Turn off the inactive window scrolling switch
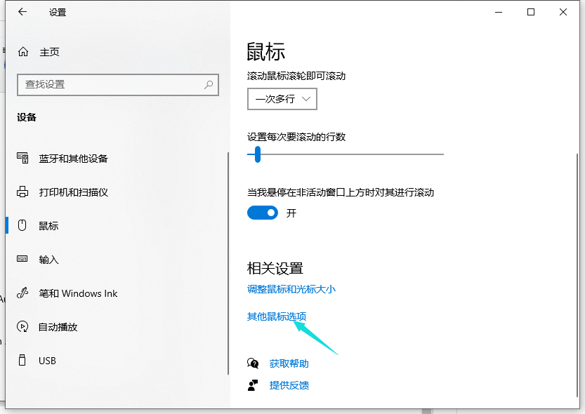This screenshot has height=414, width=585. 263,213
